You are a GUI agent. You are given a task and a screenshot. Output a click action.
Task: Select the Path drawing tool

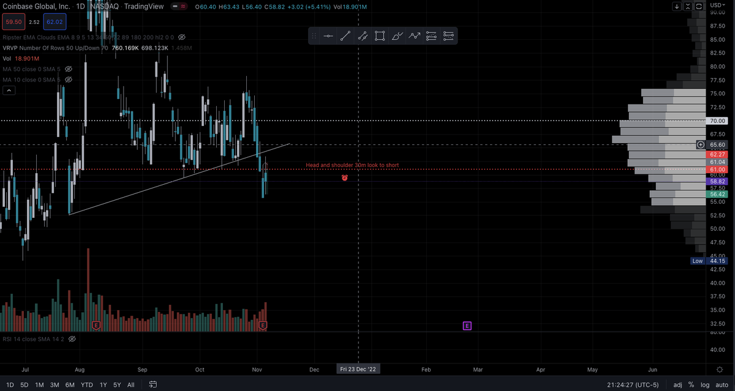(x=414, y=35)
